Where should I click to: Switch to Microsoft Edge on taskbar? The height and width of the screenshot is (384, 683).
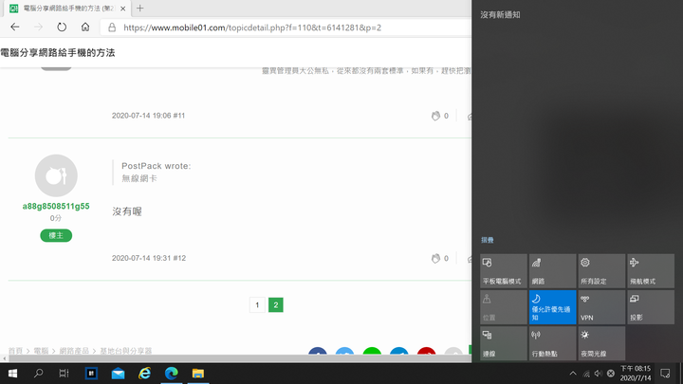tap(171, 374)
